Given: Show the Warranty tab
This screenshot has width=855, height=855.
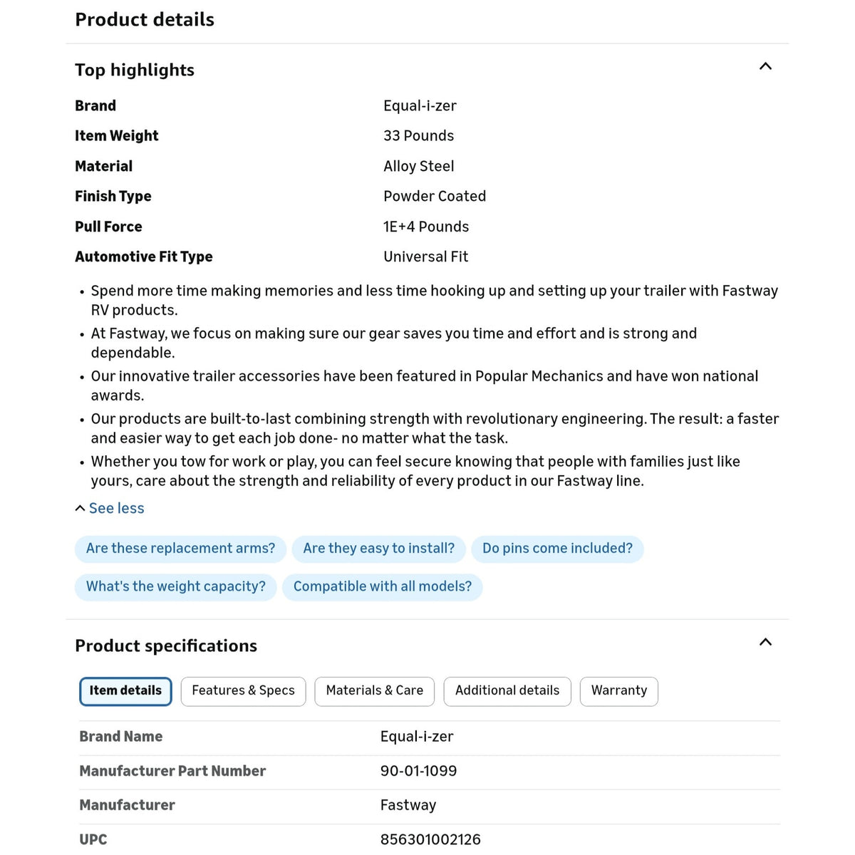Looking at the screenshot, I should point(619,691).
